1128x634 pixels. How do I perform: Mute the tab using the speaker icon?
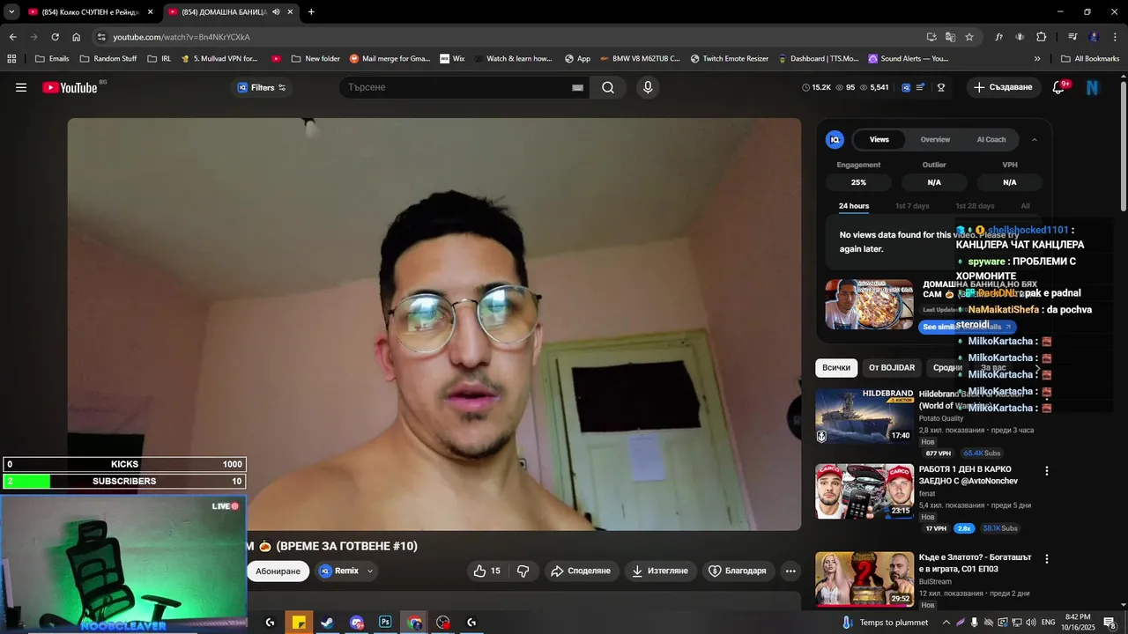[276, 11]
